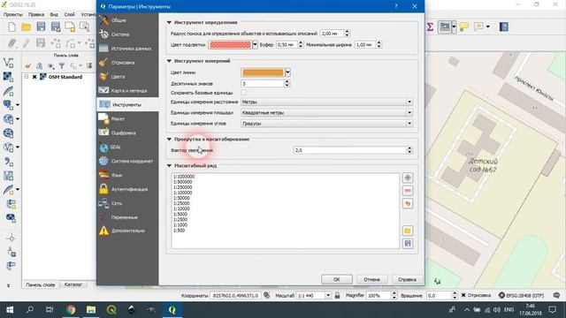
Task: Open File Explorer from the taskbar
Action: click(x=91, y=310)
